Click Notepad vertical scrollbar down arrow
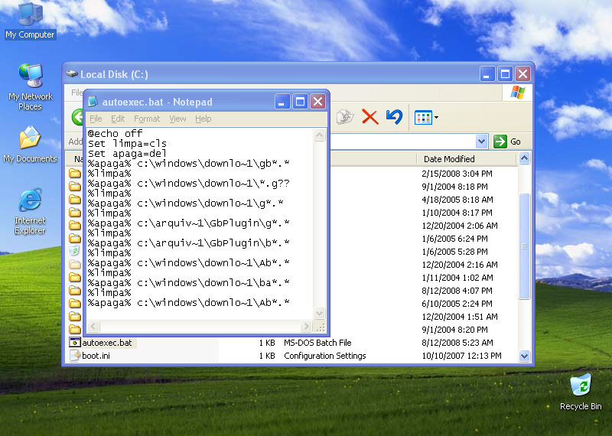This screenshot has width=612, height=436. 319,313
